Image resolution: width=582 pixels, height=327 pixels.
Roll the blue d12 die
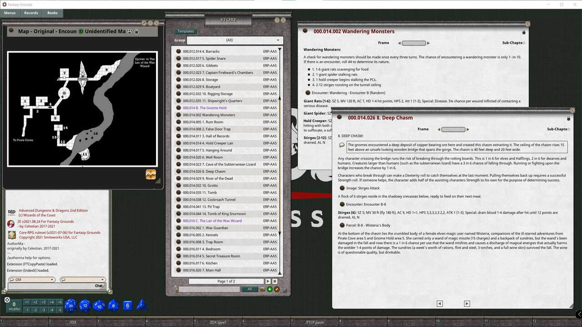click(x=85, y=306)
